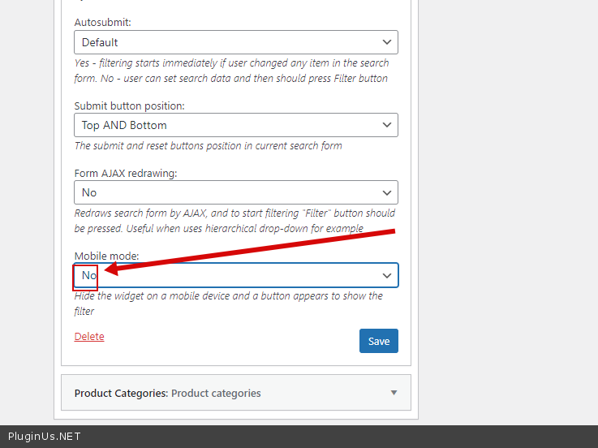The image size is (598, 448).
Task: Open the Form AJAX redrawing select
Action: 227,192
